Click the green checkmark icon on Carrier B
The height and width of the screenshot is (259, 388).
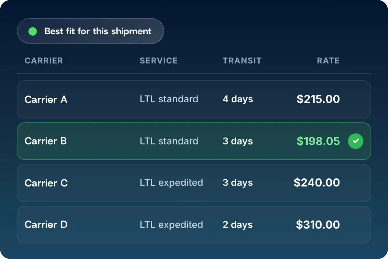(356, 141)
